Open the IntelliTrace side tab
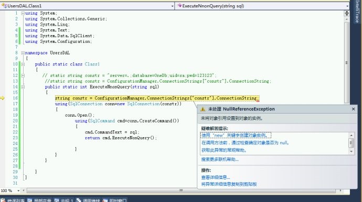 (x=357, y=12)
